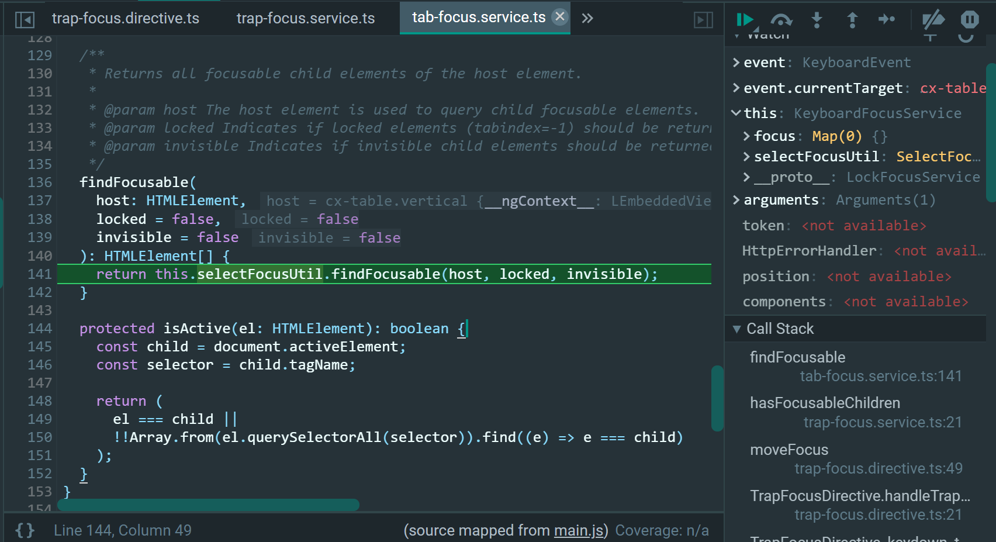Expand the focus: Map(0) property
The image size is (996, 542).
[x=746, y=136]
